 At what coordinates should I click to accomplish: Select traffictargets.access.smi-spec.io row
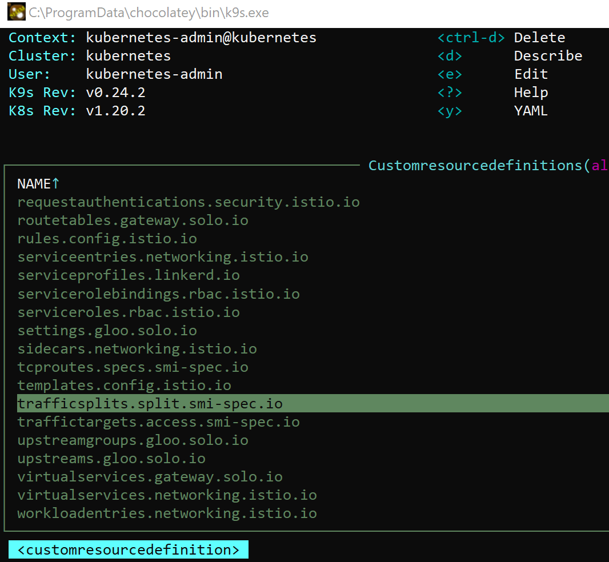pyautogui.click(x=158, y=422)
